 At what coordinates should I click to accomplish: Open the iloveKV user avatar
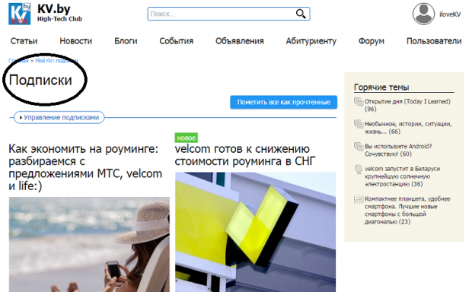tap(423, 14)
